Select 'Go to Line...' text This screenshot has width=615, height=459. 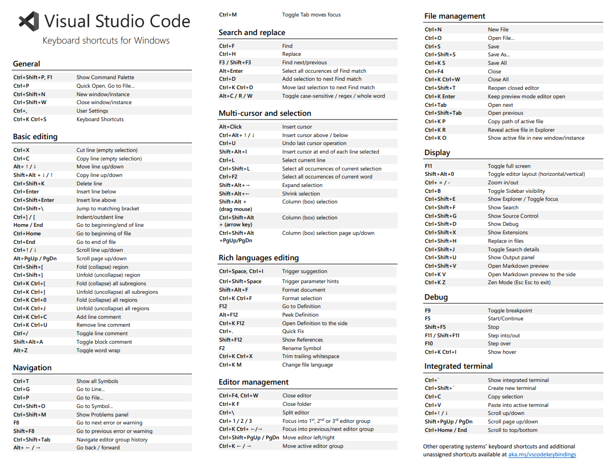click(90, 389)
